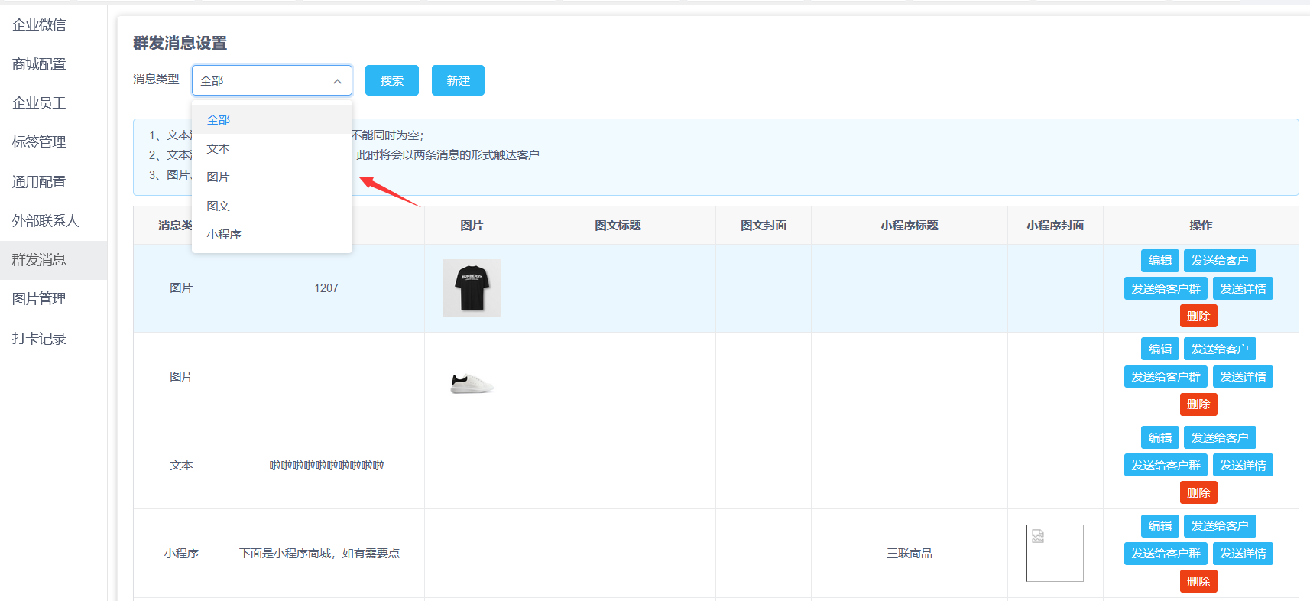This screenshot has height=601, width=1310.
Task: Click 编辑 for the 1207 image row
Action: 1159,261
